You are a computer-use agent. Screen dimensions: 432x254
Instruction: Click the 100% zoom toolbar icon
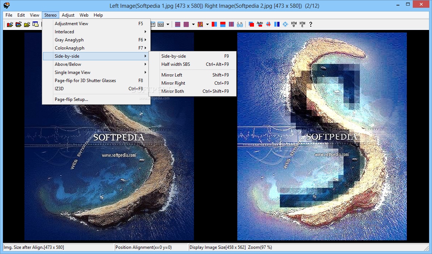tap(161, 24)
